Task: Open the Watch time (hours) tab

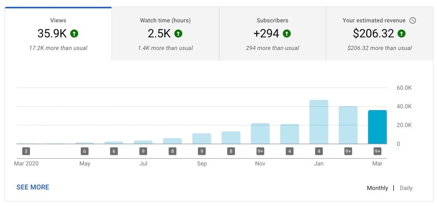Action: tap(165, 34)
